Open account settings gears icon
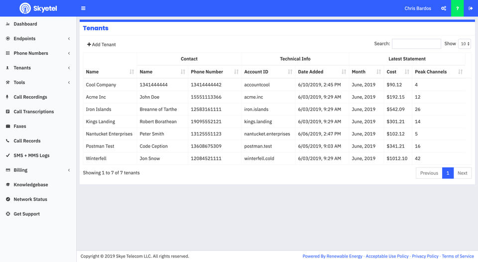Image resolution: width=478 pixels, height=262 pixels. tap(444, 8)
